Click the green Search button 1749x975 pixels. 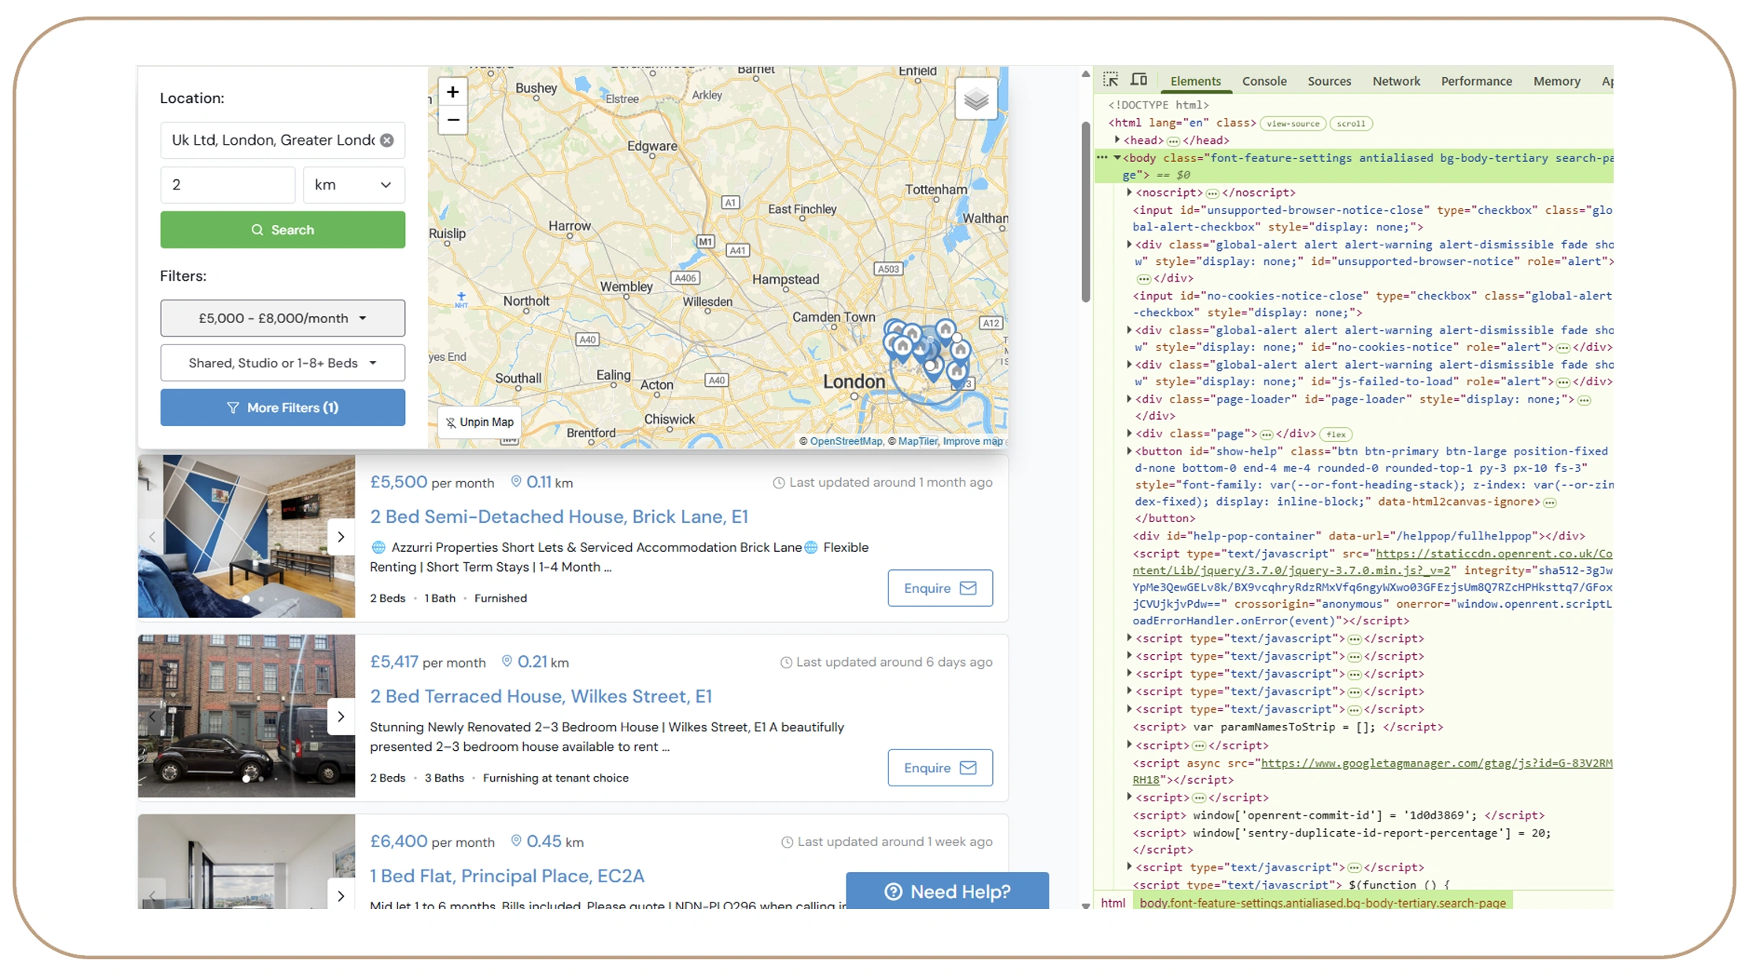(x=282, y=230)
